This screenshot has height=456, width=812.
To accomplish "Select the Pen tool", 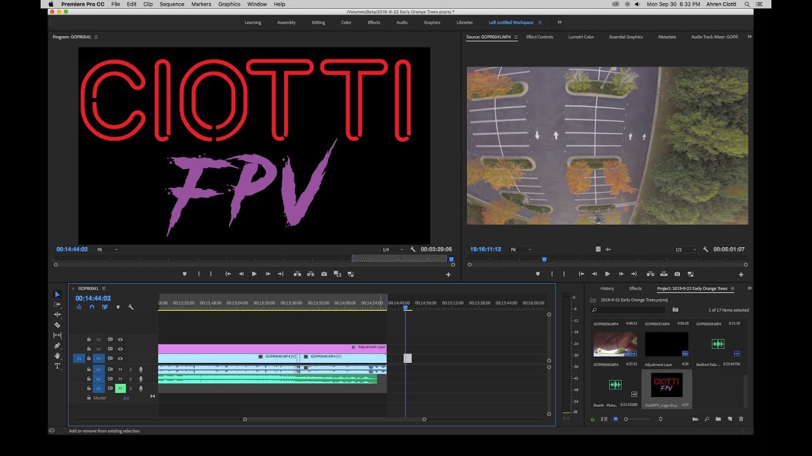I will pyautogui.click(x=57, y=346).
